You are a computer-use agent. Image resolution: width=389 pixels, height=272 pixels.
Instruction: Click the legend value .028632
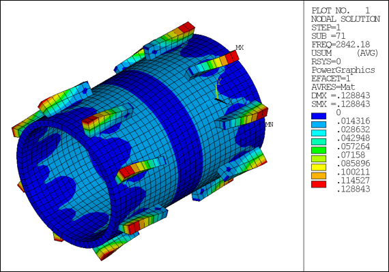353,130
